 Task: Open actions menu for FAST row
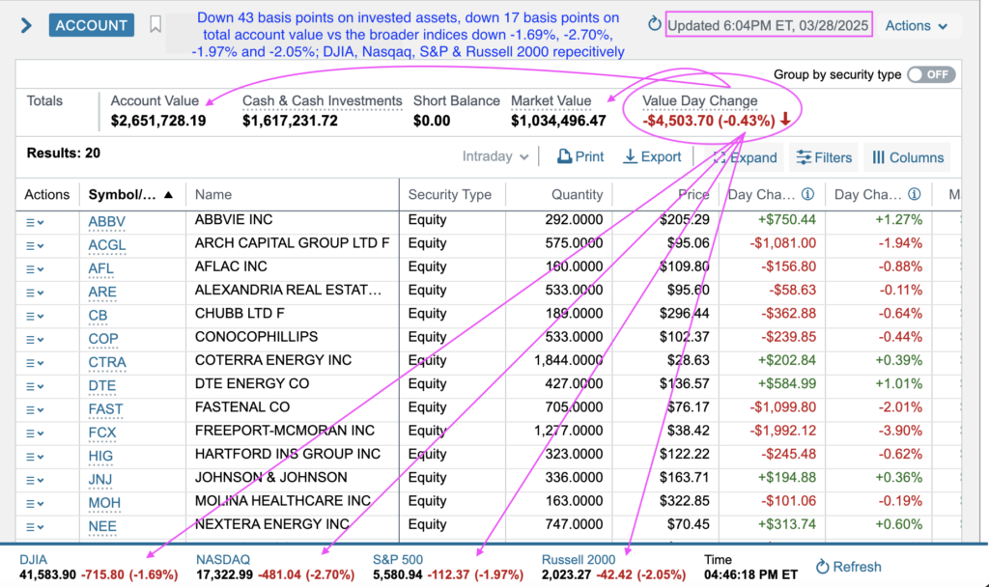[35, 409]
